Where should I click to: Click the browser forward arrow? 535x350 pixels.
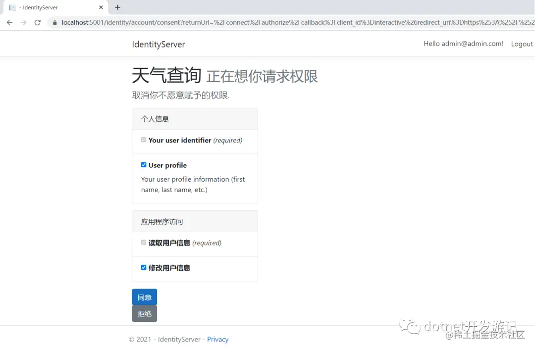pyautogui.click(x=23, y=22)
